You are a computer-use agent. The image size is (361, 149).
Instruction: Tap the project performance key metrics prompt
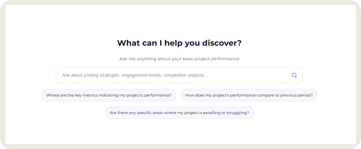[x=109, y=95]
